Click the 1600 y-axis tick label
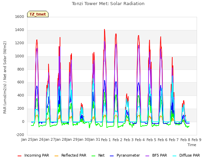 click(20, 17)
